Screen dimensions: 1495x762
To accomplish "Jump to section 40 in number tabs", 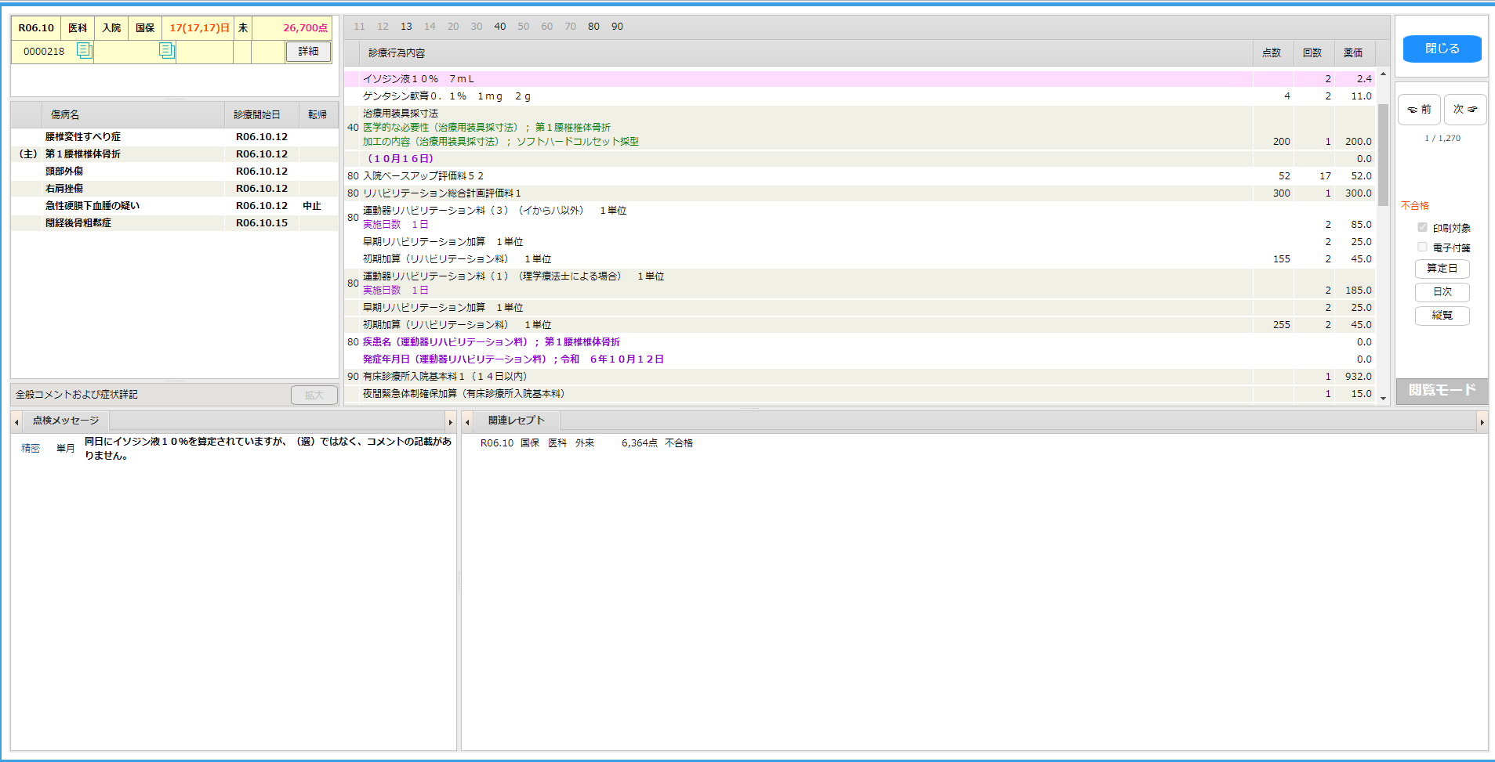I will pos(500,27).
